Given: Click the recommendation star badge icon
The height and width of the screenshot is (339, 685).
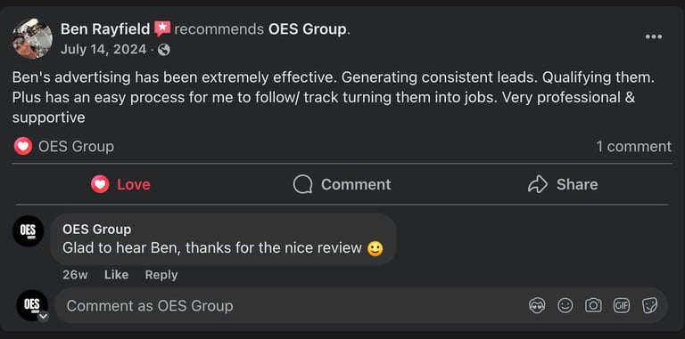Looking at the screenshot, I should coord(162,29).
